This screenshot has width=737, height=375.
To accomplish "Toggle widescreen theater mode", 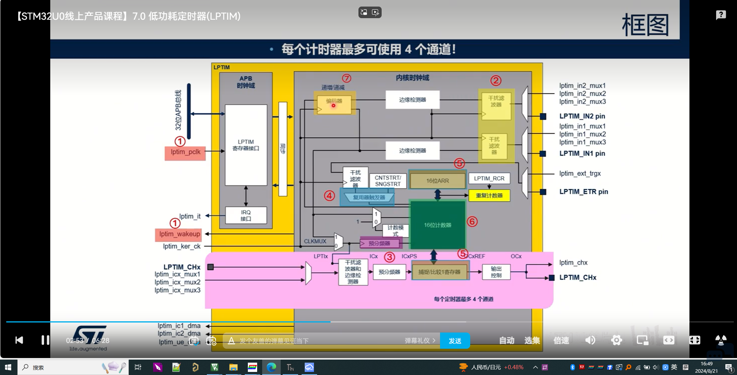I will tap(669, 340).
